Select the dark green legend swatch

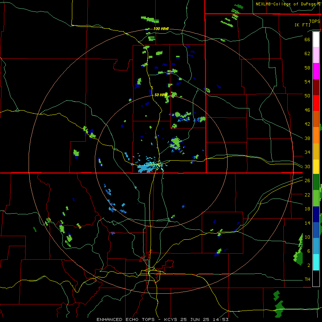[316, 182]
